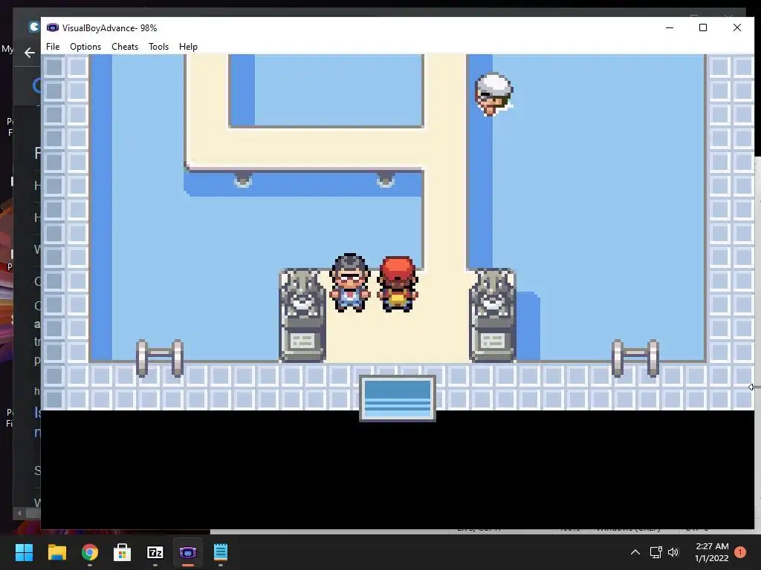The image size is (761, 570).
Task: Open 7-Zip from the taskbar
Action: [155, 552]
